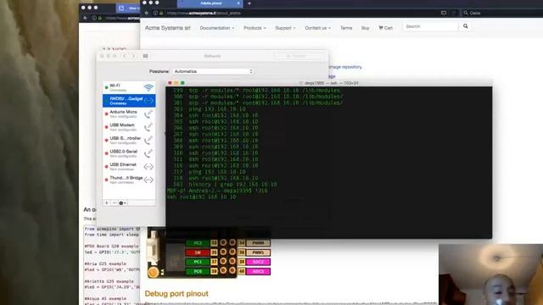Click the Python code sample box in back browser
Viewport: 543px width, 305px height.
click(x=111, y=265)
